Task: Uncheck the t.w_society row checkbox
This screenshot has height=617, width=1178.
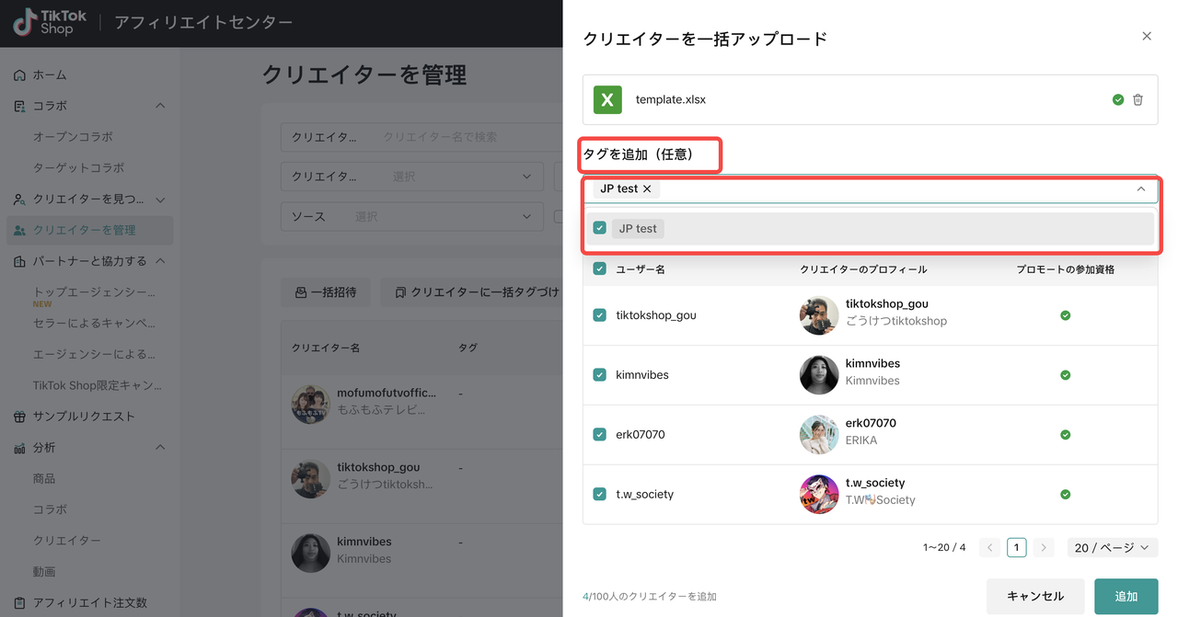Action: click(600, 494)
